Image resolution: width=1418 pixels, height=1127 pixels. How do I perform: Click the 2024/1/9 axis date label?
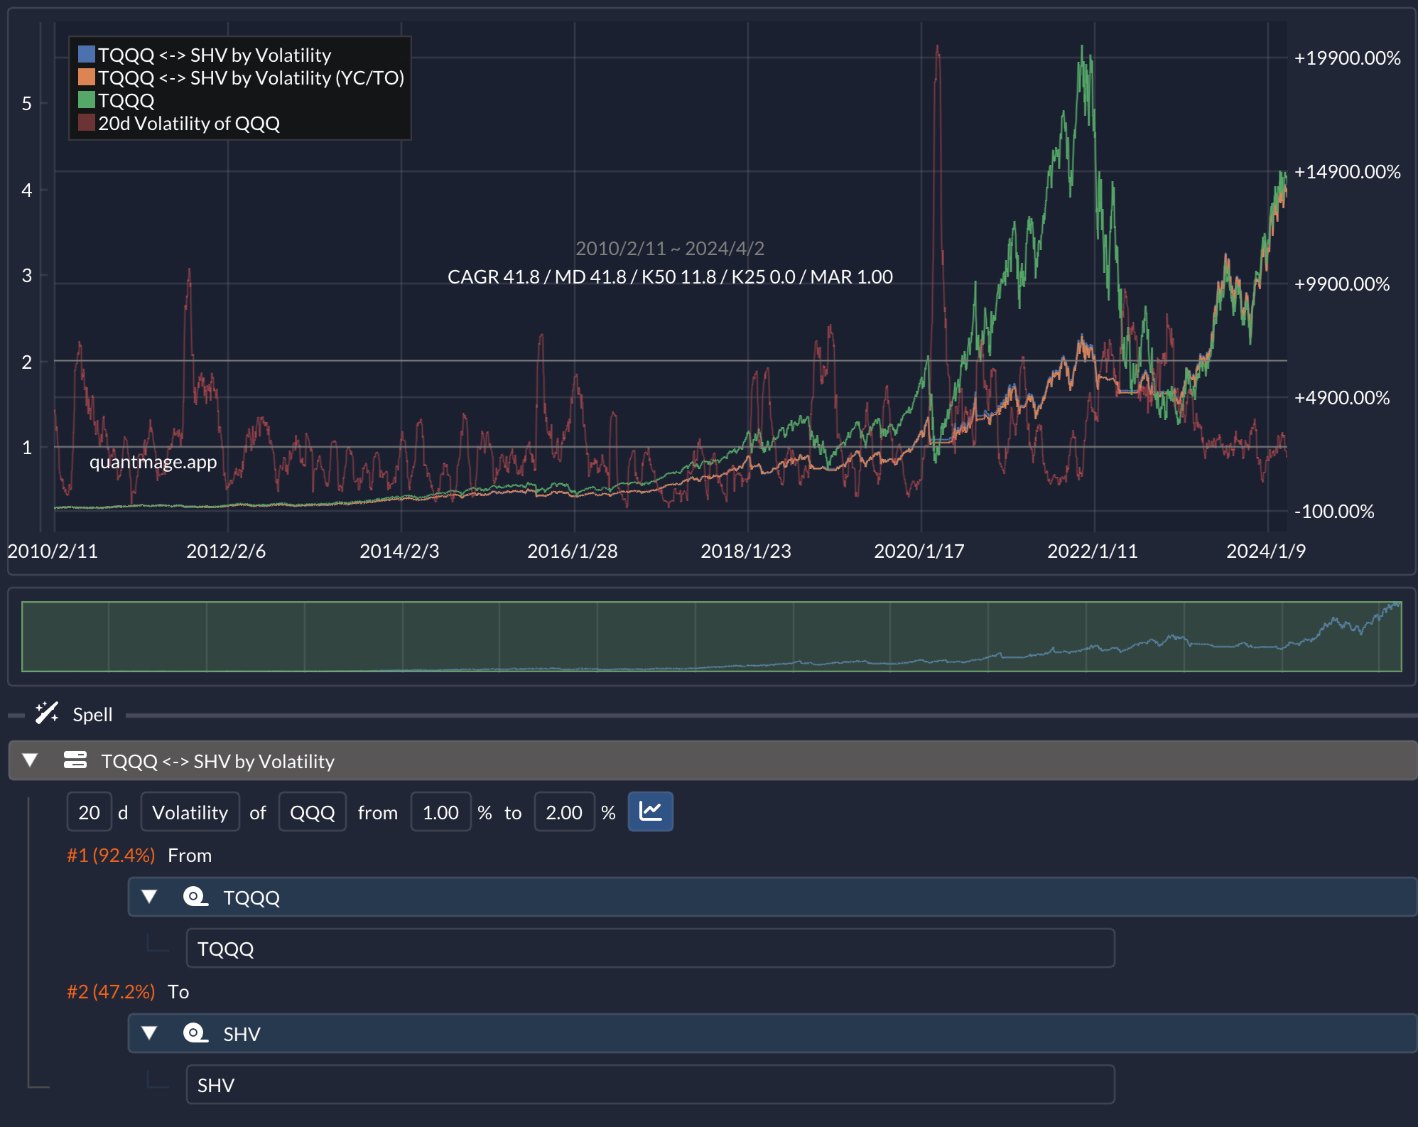(x=1266, y=551)
